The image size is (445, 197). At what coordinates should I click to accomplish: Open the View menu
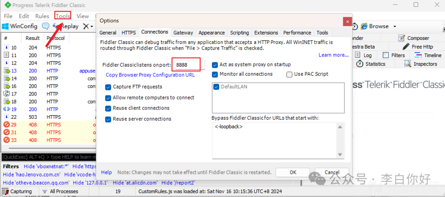pos(82,16)
